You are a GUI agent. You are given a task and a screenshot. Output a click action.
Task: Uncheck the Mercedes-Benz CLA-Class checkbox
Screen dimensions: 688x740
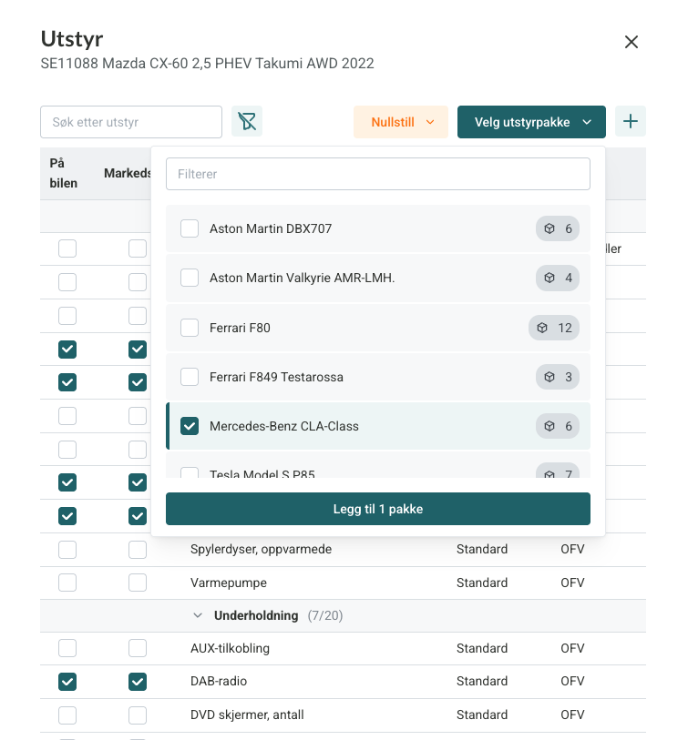pyautogui.click(x=190, y=426)
